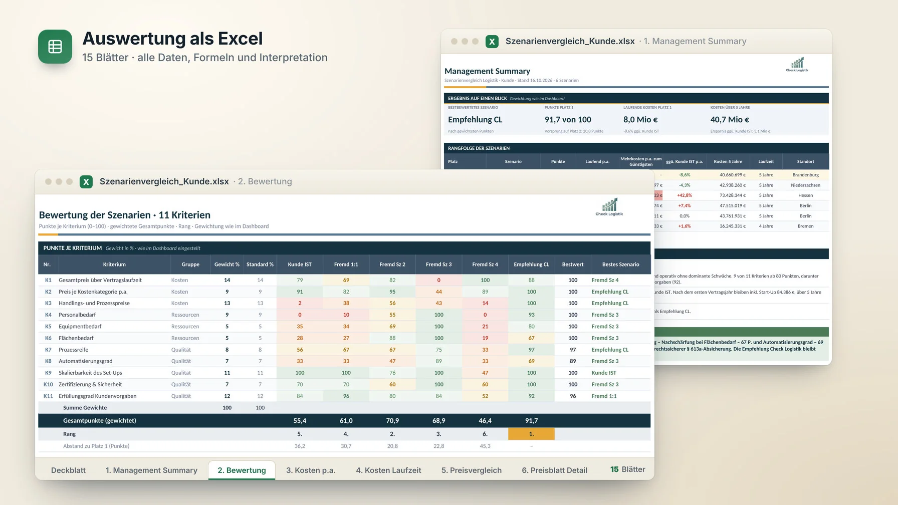The height and width of the screenshot is (505, 898).
Task: Click the Bestes Szenario column header
Action: pyautogui.click(x=620, y=265)
